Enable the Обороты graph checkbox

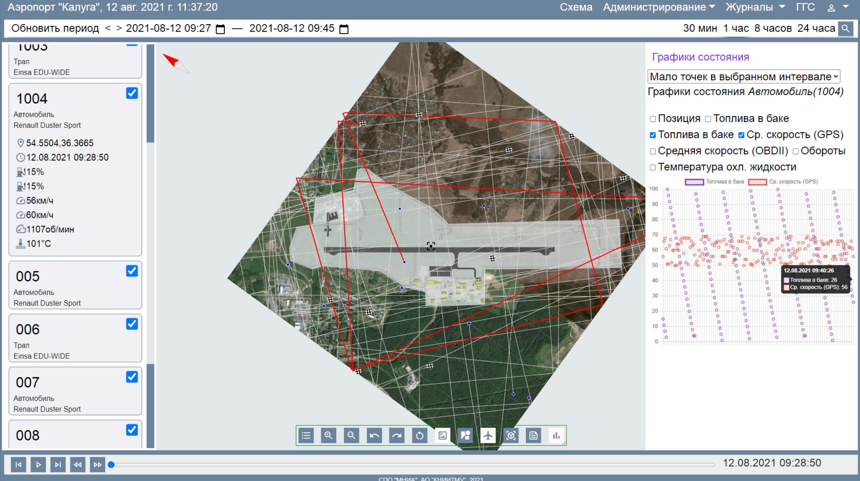pyautogui.click(x=795, y=151)
